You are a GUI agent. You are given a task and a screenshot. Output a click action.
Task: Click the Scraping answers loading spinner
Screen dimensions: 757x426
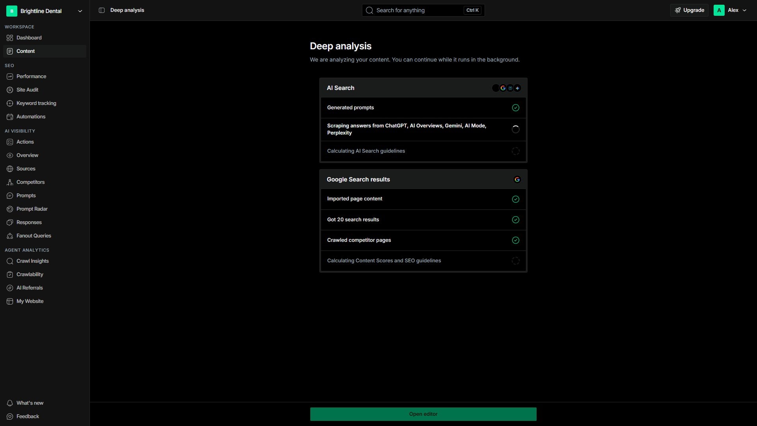coord(515,129)
